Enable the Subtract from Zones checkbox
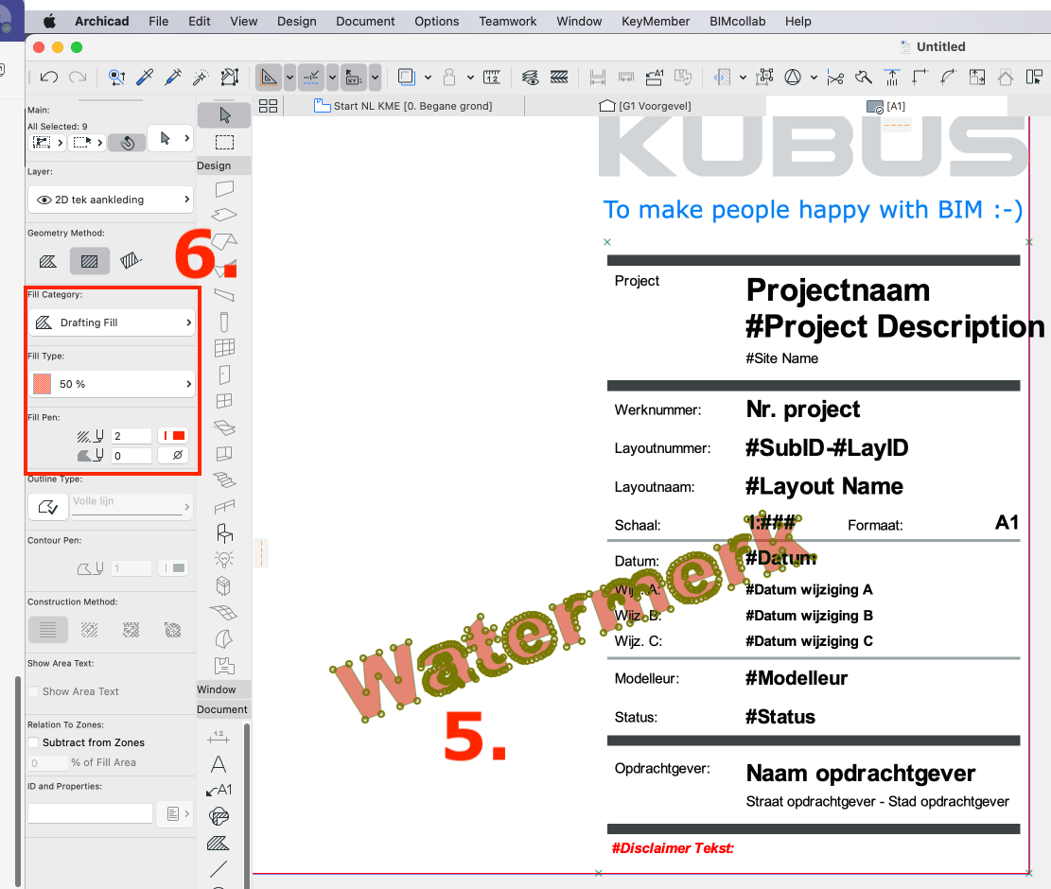The height and width of the screenshot is (889, 1051). [x=33, y=742]
